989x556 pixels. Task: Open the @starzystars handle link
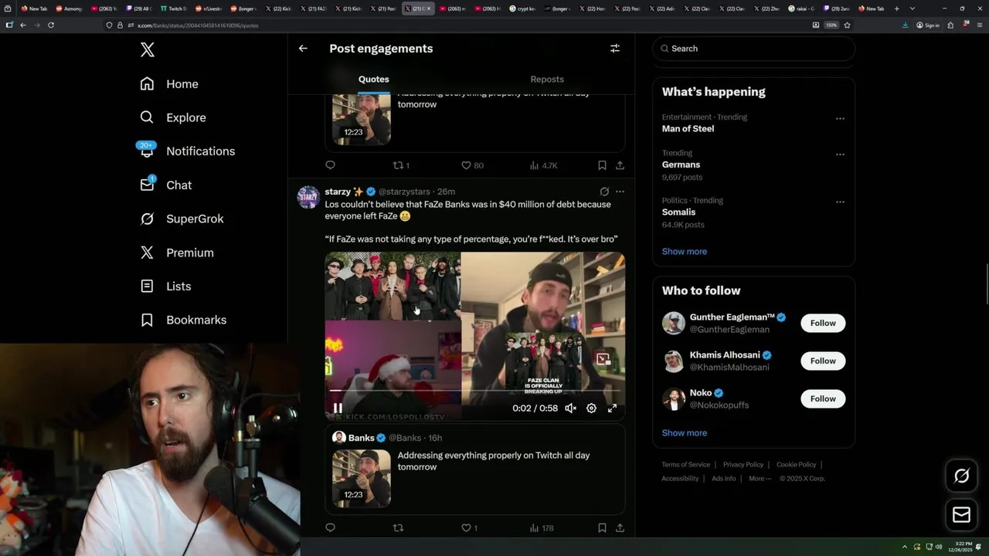pyautogui.click(x=404, y=192)
